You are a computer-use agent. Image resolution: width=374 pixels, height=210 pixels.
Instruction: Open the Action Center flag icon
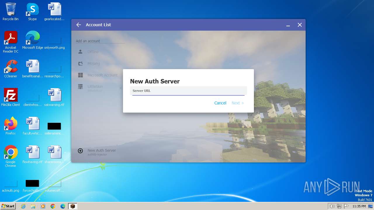pyautogui.click(x=346, y=206)
